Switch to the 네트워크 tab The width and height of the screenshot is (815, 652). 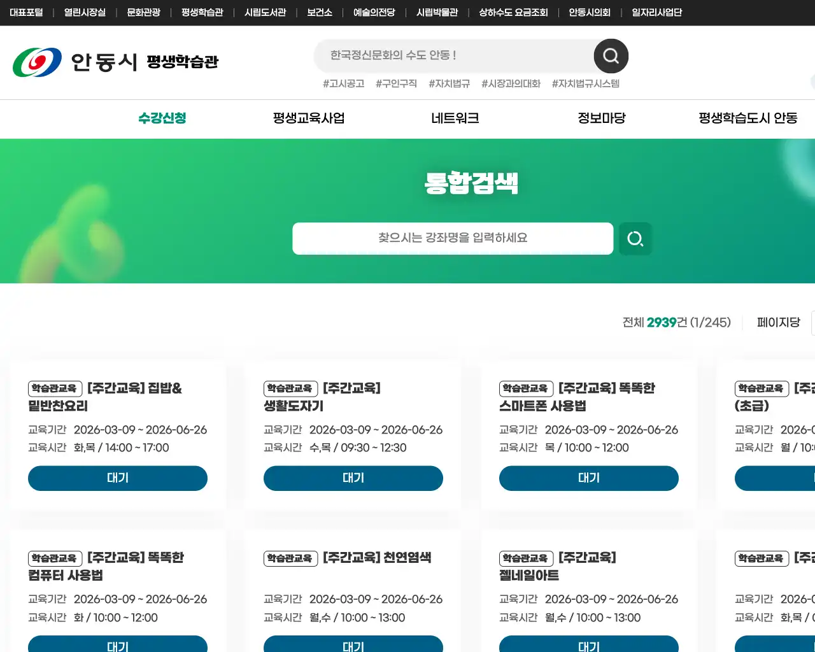pos(455,118)
